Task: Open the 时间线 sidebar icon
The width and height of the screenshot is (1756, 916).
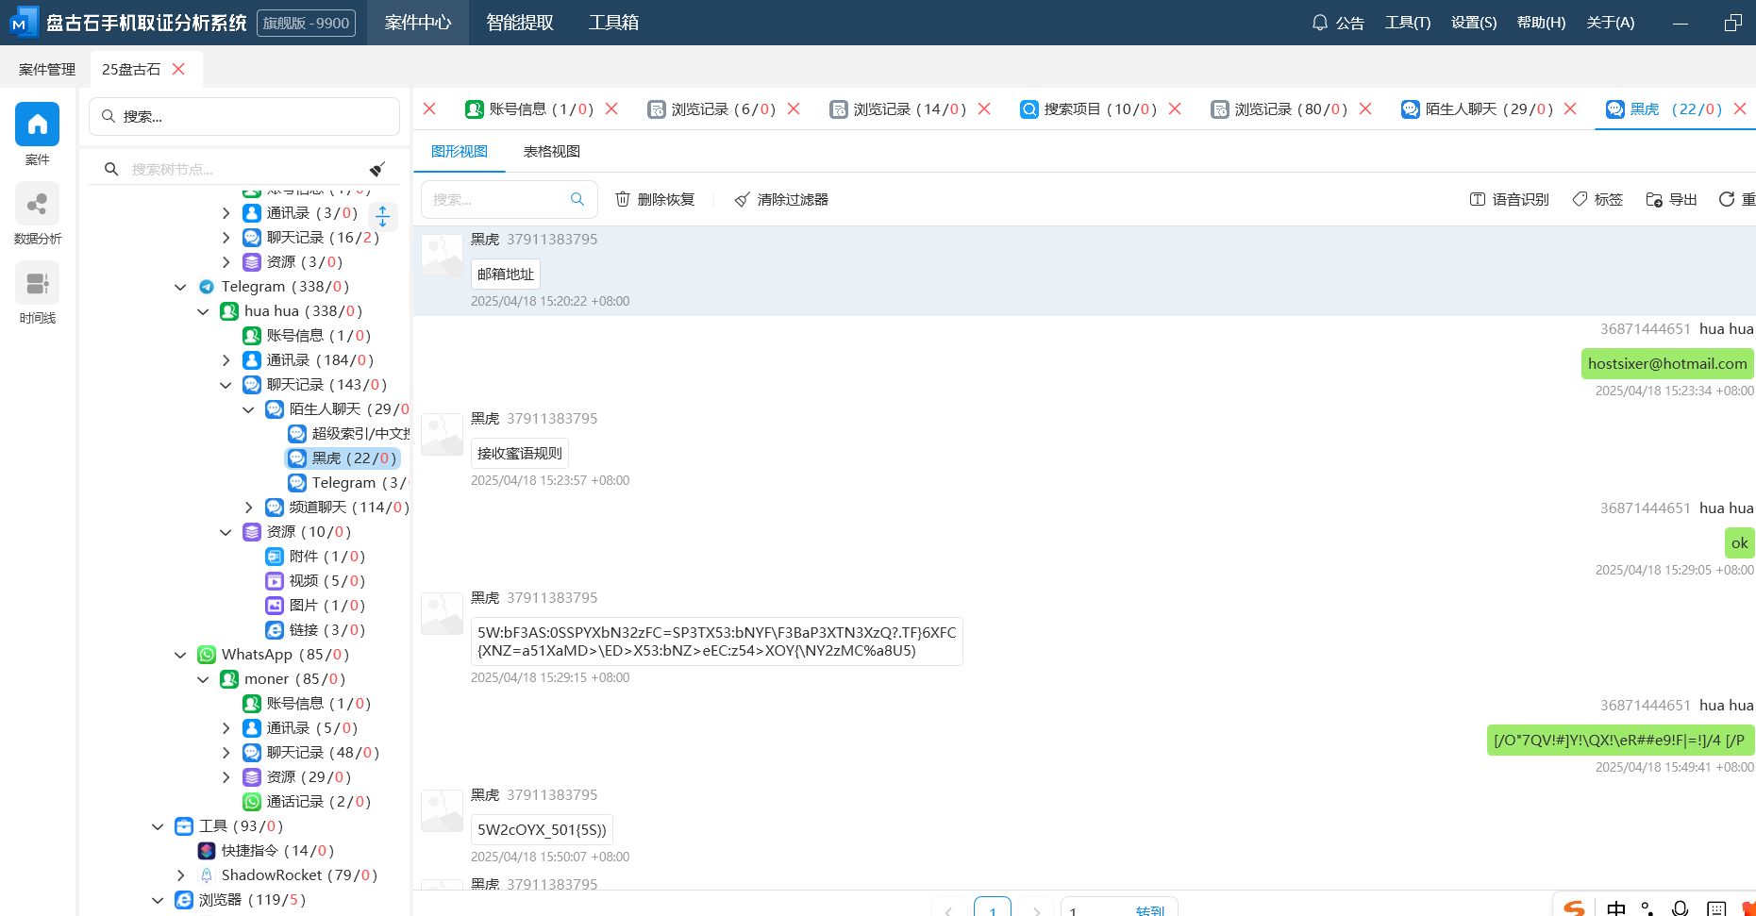Action: (x=37, y=282)
